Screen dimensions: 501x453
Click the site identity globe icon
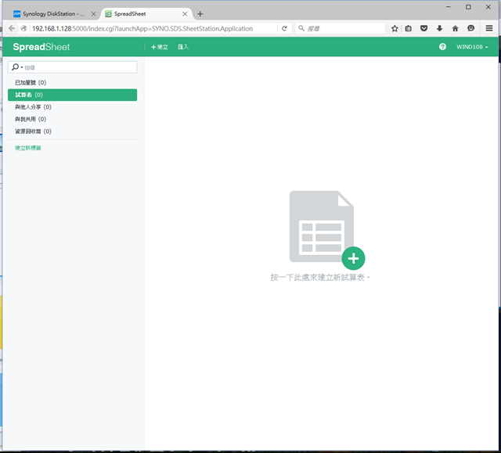(x=23, y=28)
